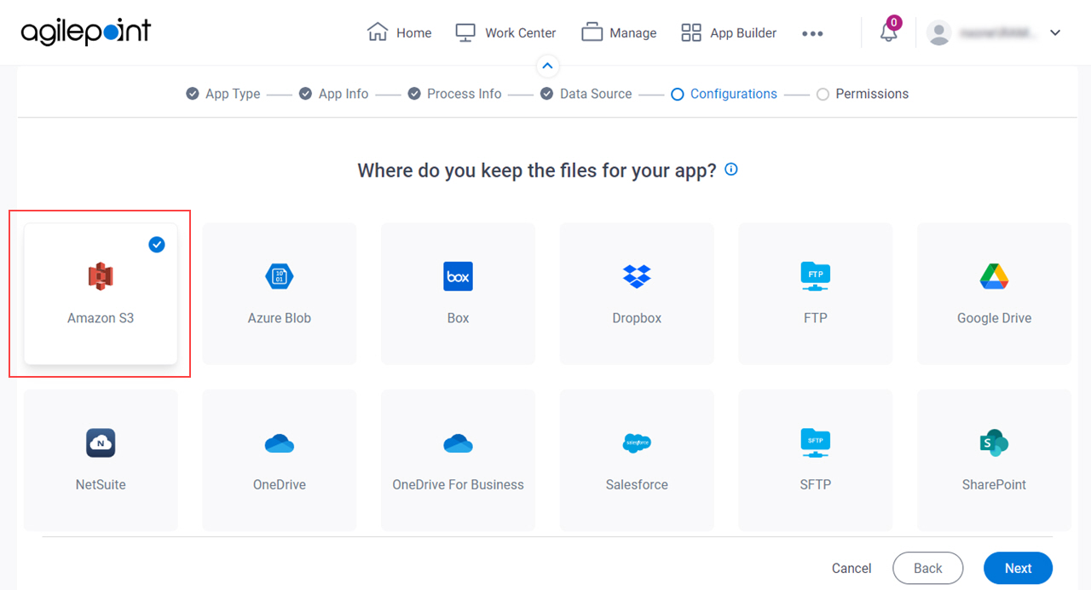
Task: Click the OneDrive For Business label
Action: point(459,484)
